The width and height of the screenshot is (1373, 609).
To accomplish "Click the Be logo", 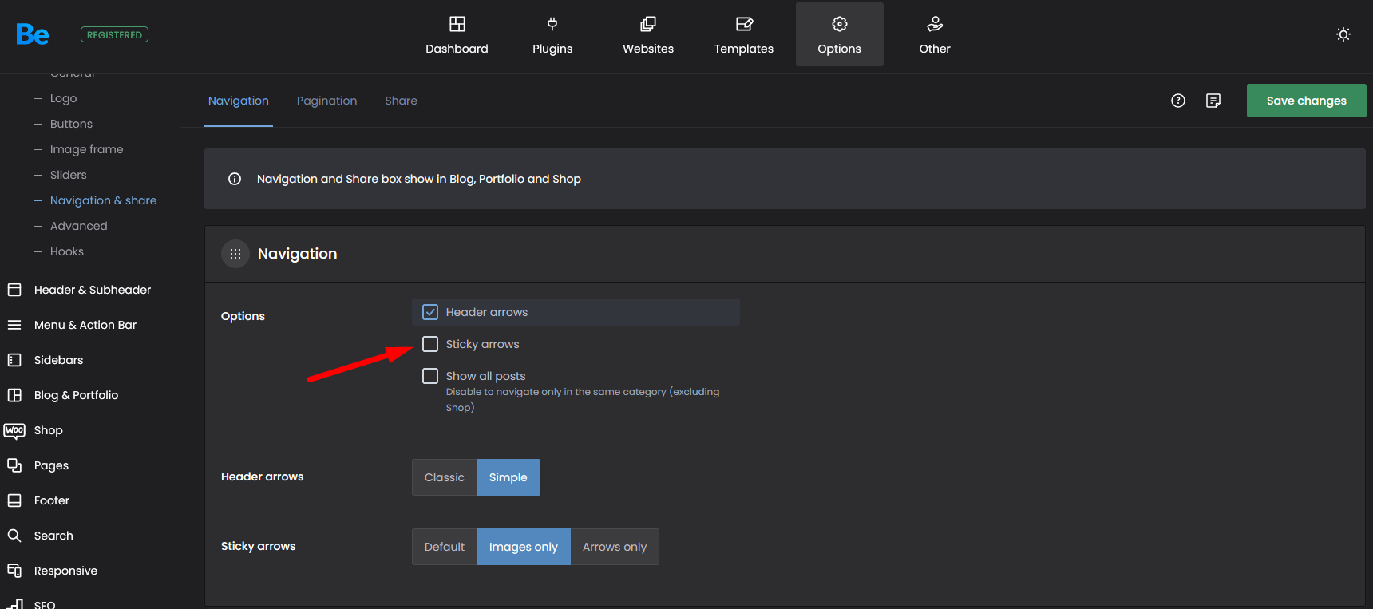I will pos(33,34).
